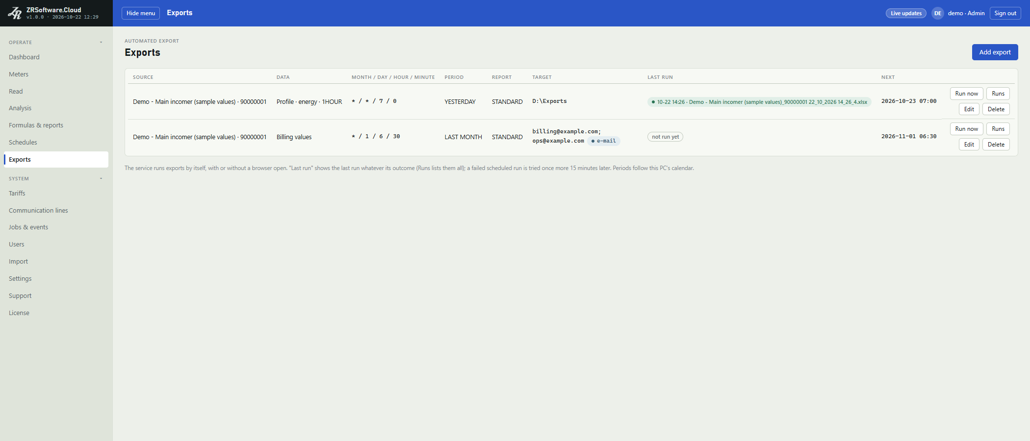Click the YESTERDAY period cell

tap(460, 102)
